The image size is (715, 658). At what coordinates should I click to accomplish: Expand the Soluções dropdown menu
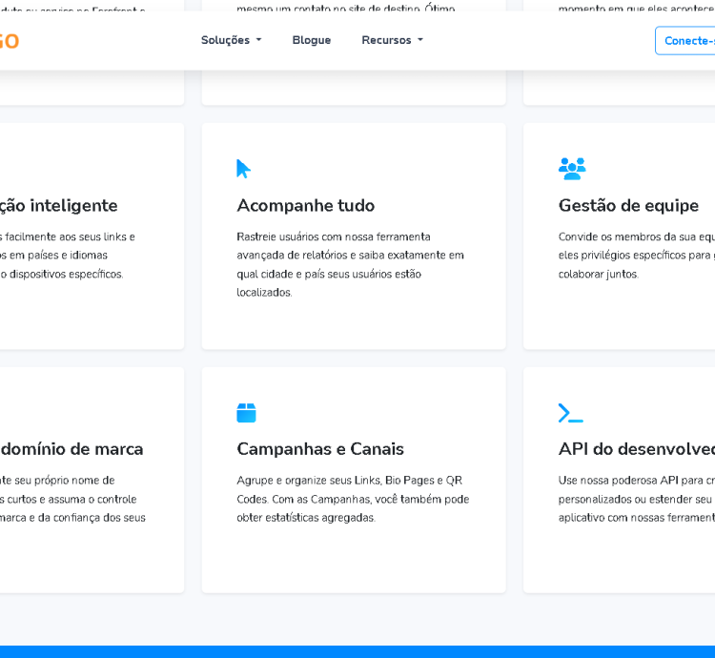click(x=231, y=40)
